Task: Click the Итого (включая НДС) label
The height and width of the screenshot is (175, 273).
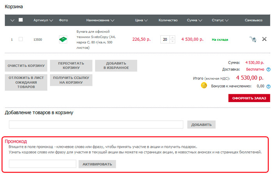Action: [x=211, y=78]
